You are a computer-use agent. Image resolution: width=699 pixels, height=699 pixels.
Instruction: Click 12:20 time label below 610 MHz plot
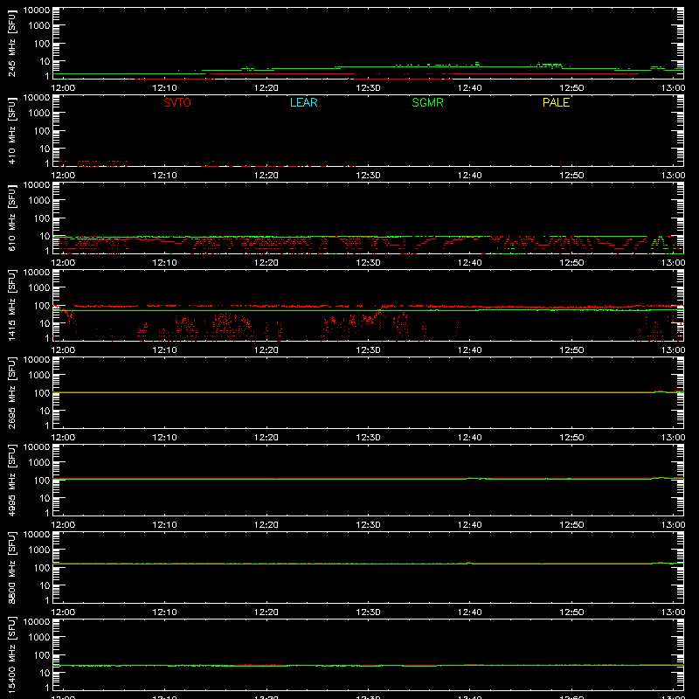tap(266, 263)
